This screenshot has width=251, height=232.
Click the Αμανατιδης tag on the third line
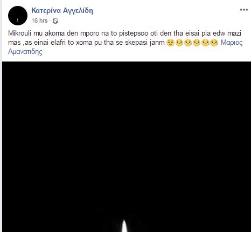[25, 52]
